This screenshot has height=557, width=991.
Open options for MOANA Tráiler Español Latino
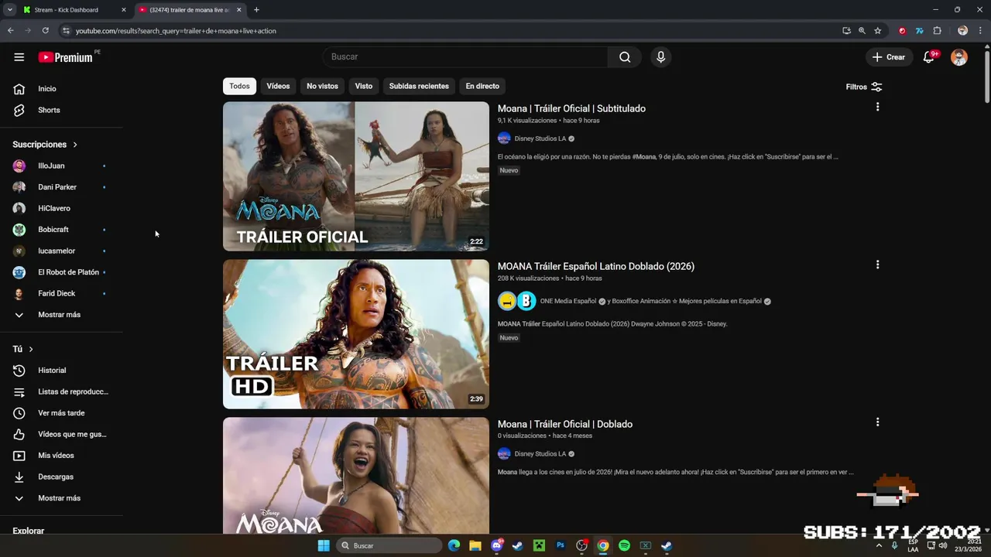click(877, 265)
